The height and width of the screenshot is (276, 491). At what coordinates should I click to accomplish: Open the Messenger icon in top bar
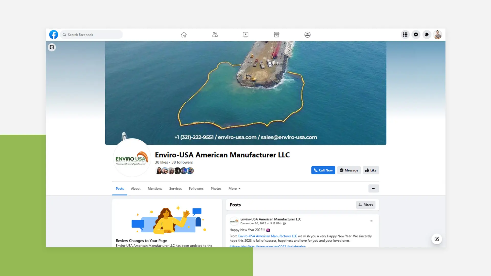[x=416, y=34]
